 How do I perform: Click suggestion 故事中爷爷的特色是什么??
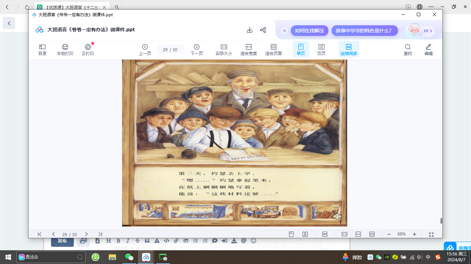(x=365, y=31)
